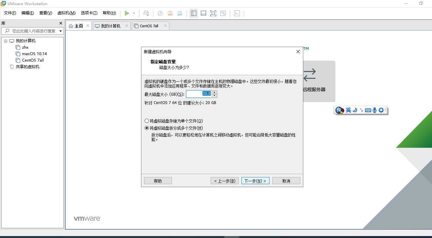Open the 帮助(H) menu
Image resolution: width=432 pixels, height=238 pixels.
coord(109,13)
